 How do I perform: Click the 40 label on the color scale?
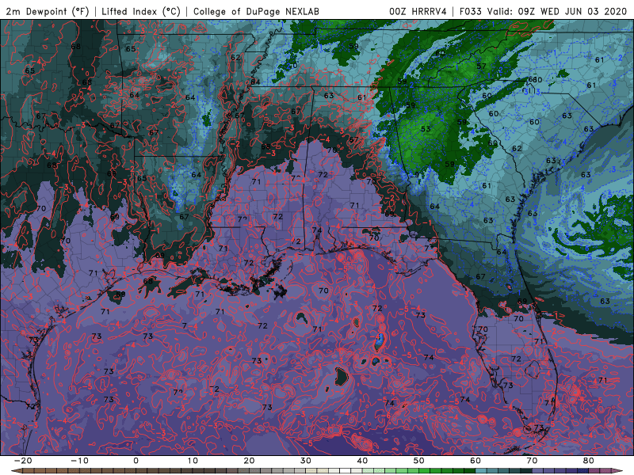point(362,461)
